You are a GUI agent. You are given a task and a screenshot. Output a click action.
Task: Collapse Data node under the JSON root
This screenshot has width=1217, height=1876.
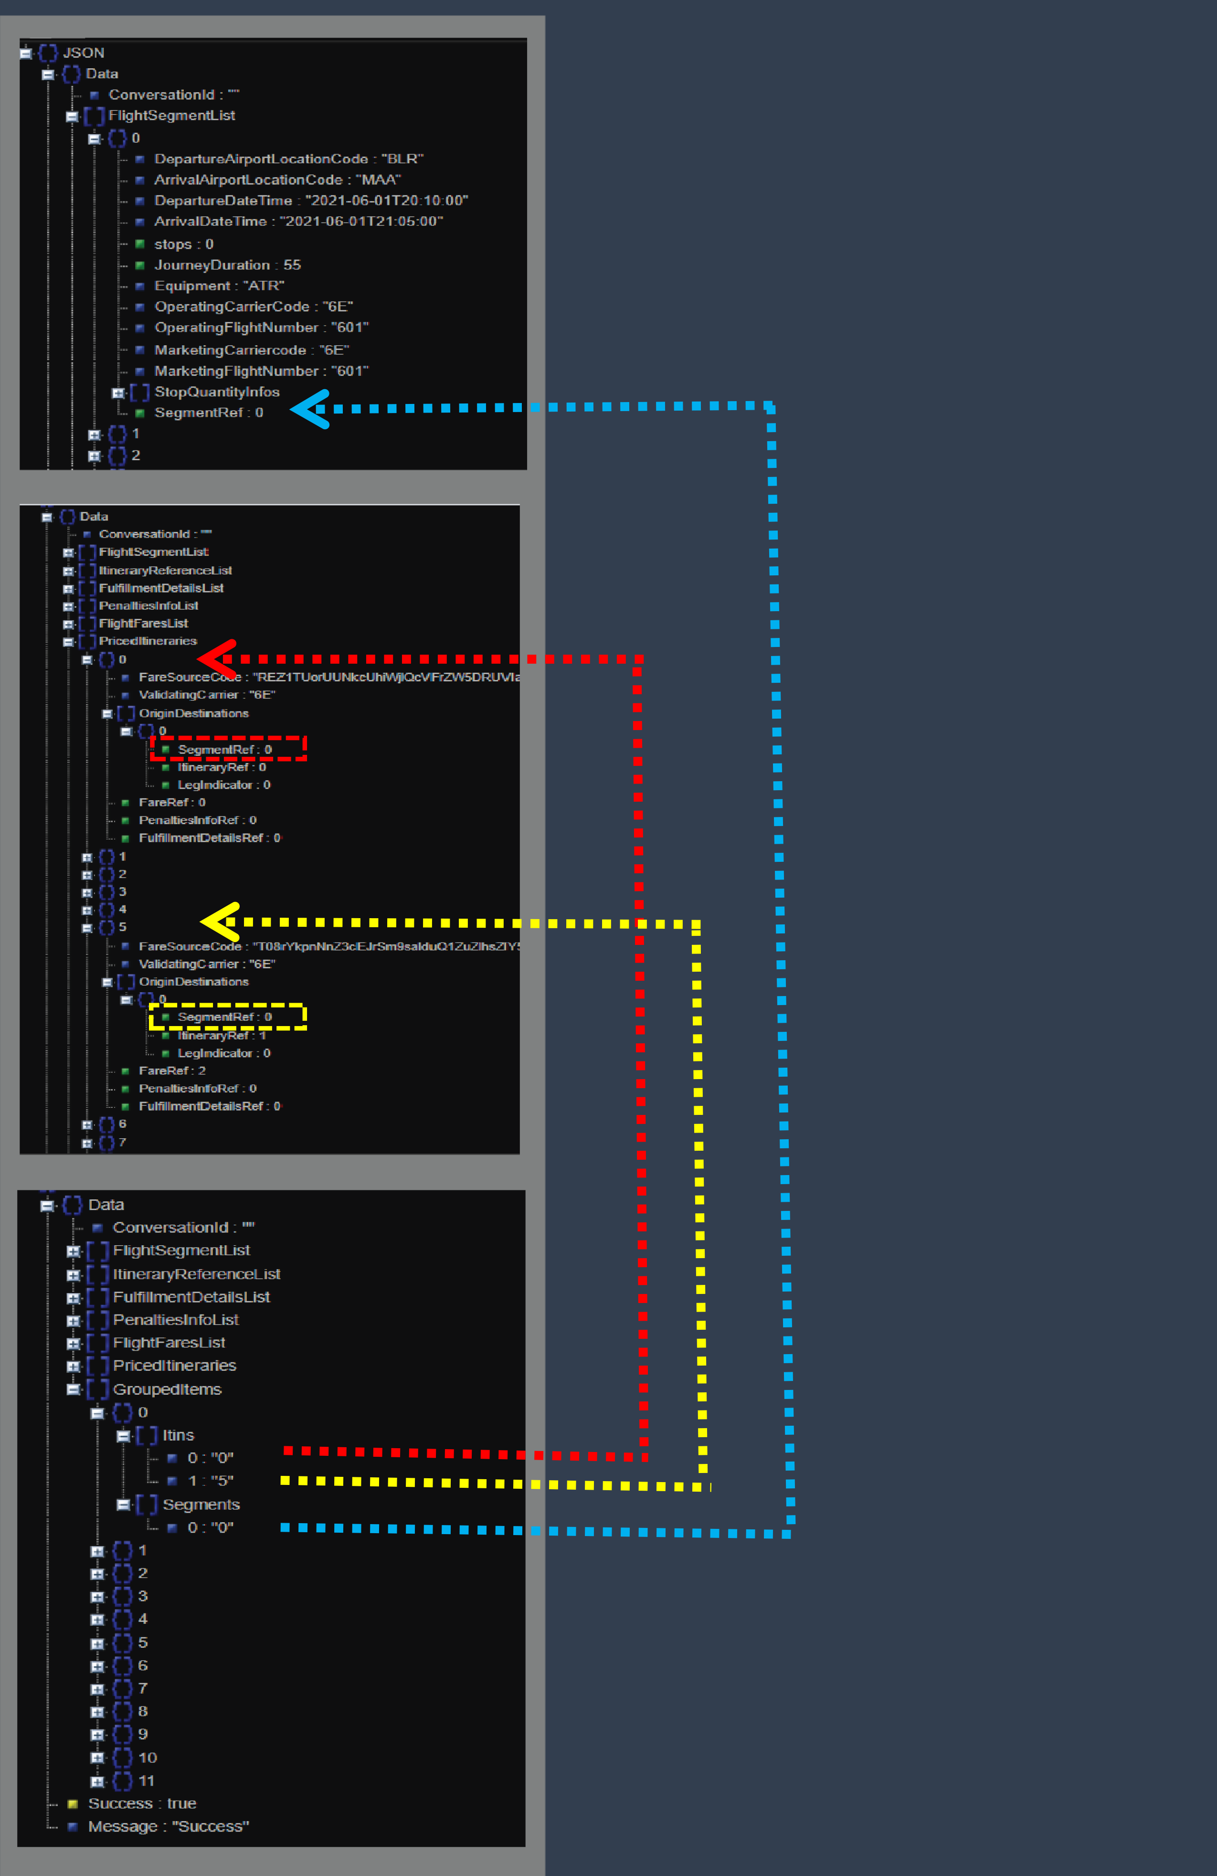pos(48,74)
